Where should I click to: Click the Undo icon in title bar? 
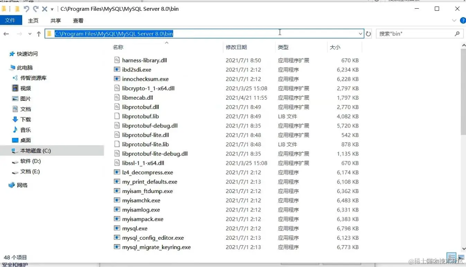[x=27, y=9]
